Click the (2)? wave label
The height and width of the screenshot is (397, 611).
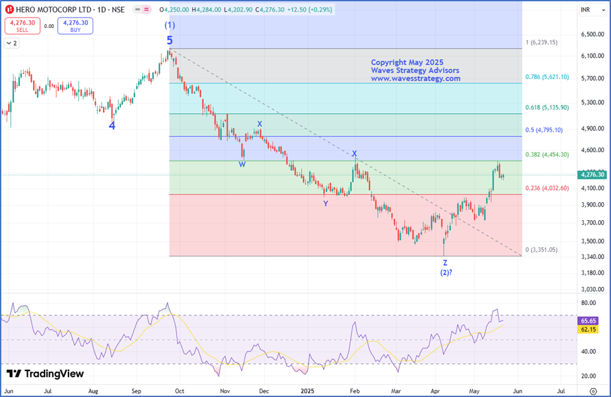pos(446,273)
